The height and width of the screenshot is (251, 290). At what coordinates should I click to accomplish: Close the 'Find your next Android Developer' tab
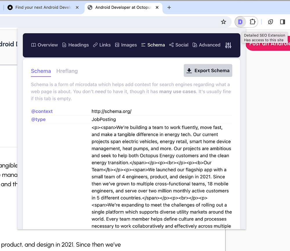pyautogui.click(x=77, y=8)
